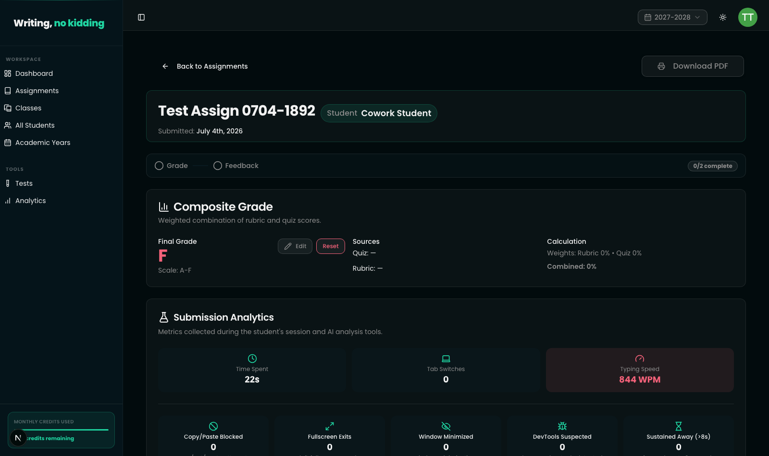Click the monthly credits progress bar
This screenshot has height=456, width=769.
tap(61, 430)
